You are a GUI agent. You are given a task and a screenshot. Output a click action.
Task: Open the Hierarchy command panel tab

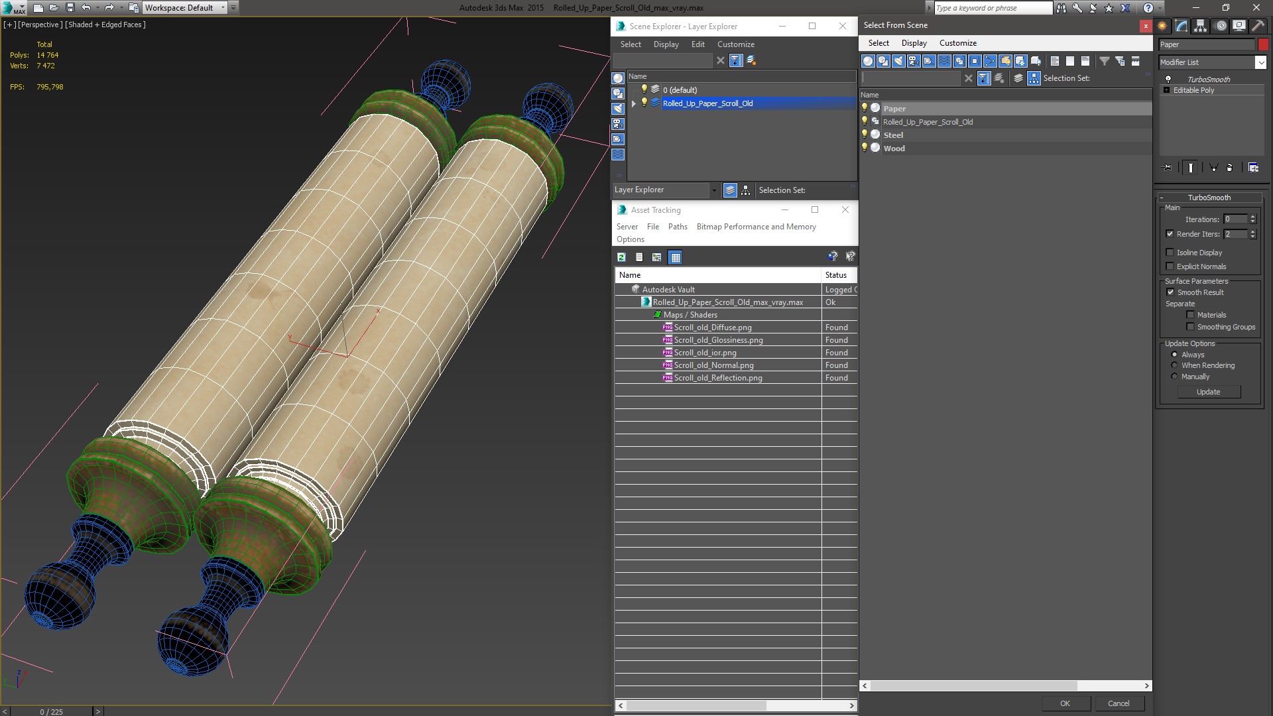click(x=1200, y=26)
